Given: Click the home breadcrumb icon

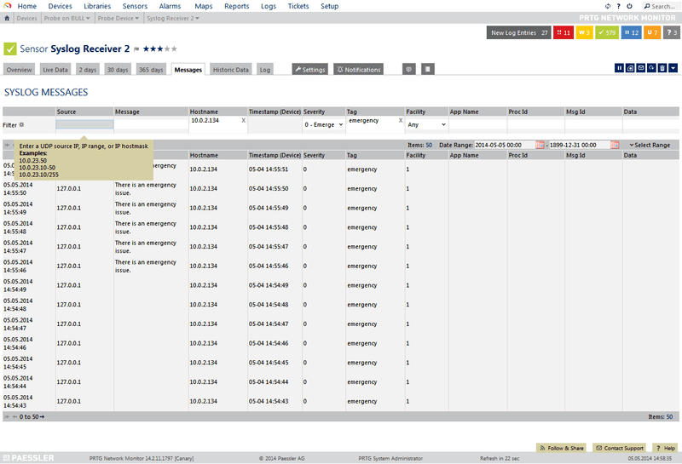Looking at the screenshot, I should (7, 18).
